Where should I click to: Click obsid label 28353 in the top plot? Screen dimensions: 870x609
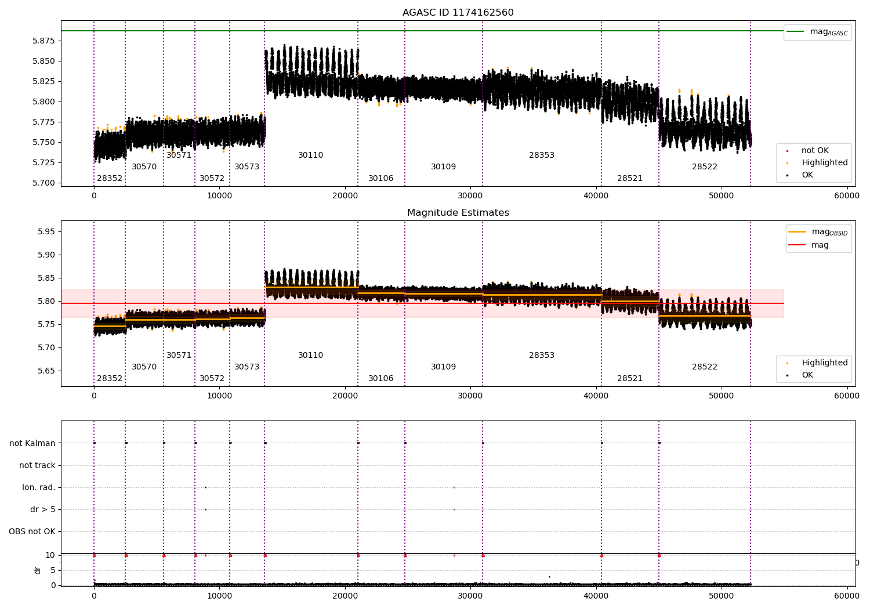click(542, 155)
